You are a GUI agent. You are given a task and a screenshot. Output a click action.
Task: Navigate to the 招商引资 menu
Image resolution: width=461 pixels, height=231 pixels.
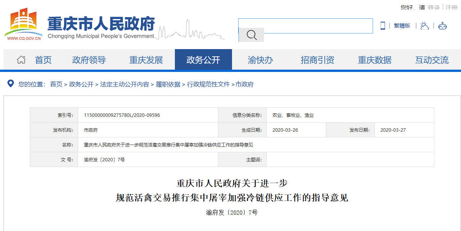(x=318, y=60)
